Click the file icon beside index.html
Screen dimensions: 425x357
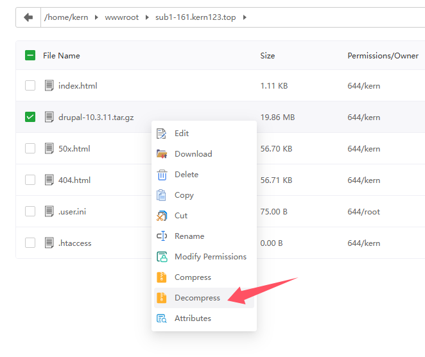pos(49,86)
